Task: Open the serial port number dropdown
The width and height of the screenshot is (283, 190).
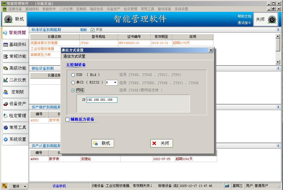Action: pyautogui.click(x=115, y=83)
